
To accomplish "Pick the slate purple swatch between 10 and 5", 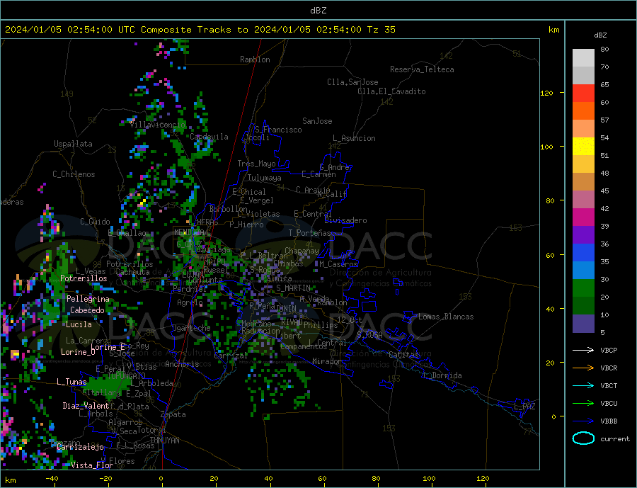I will click(583, 323).
